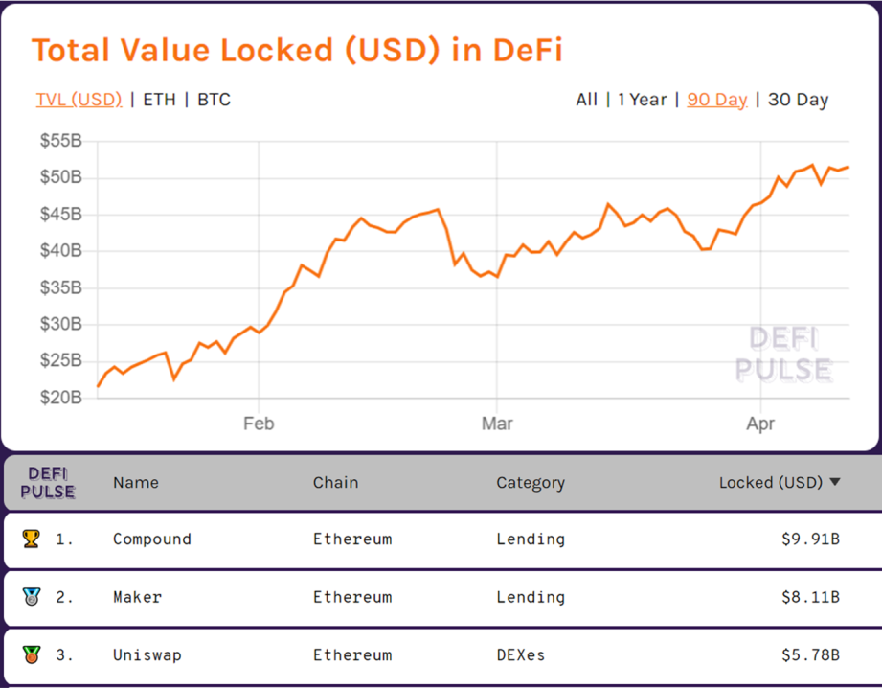This screenshot has height=688, width=882.
Task: Select the 30 Day time range
Action: tap(798, 100)
